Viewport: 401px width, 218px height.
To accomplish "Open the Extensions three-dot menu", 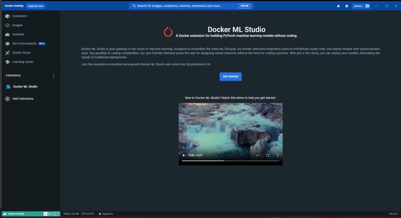I will pyautogui.click(x=53, y=76).
